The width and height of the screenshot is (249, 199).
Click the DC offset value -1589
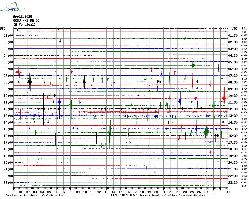244,62
